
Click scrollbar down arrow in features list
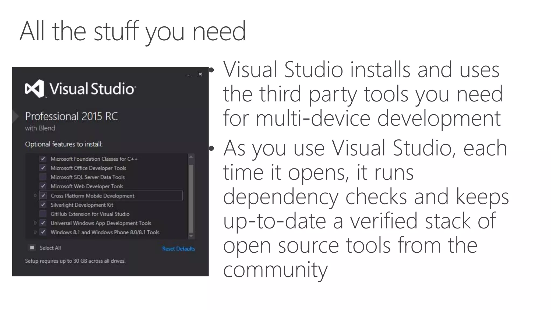191,236
